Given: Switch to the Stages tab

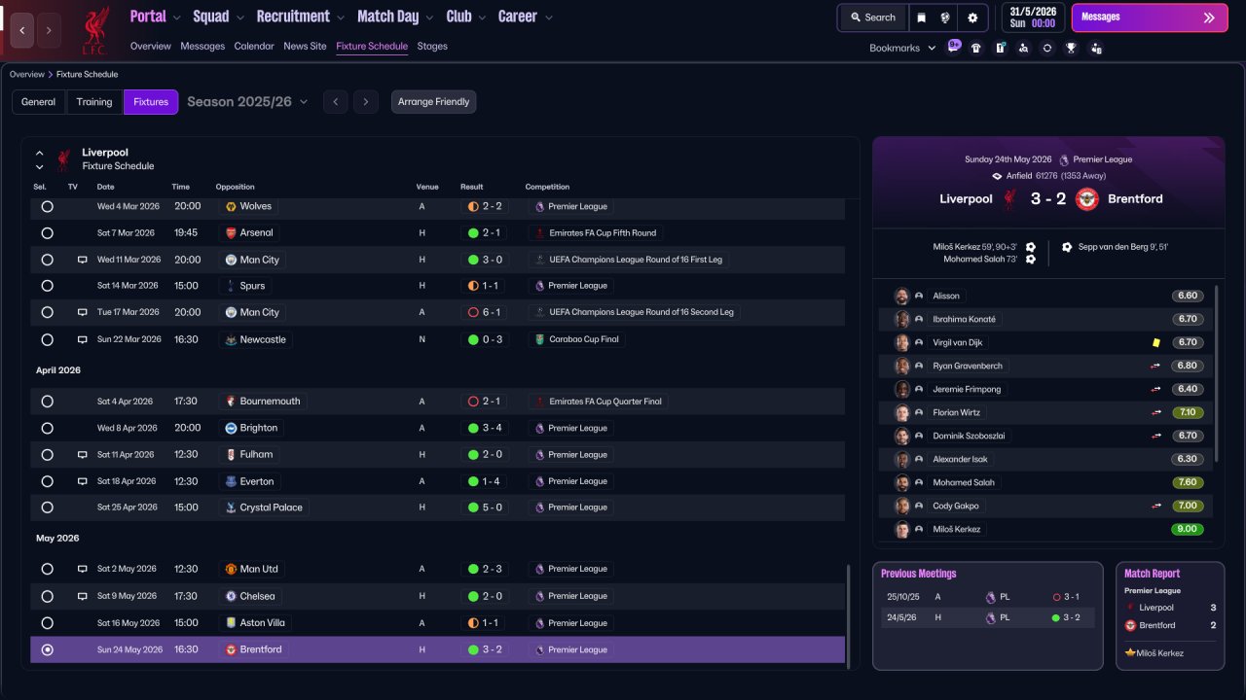Looking at the screenshot, I should click(432, 46).
